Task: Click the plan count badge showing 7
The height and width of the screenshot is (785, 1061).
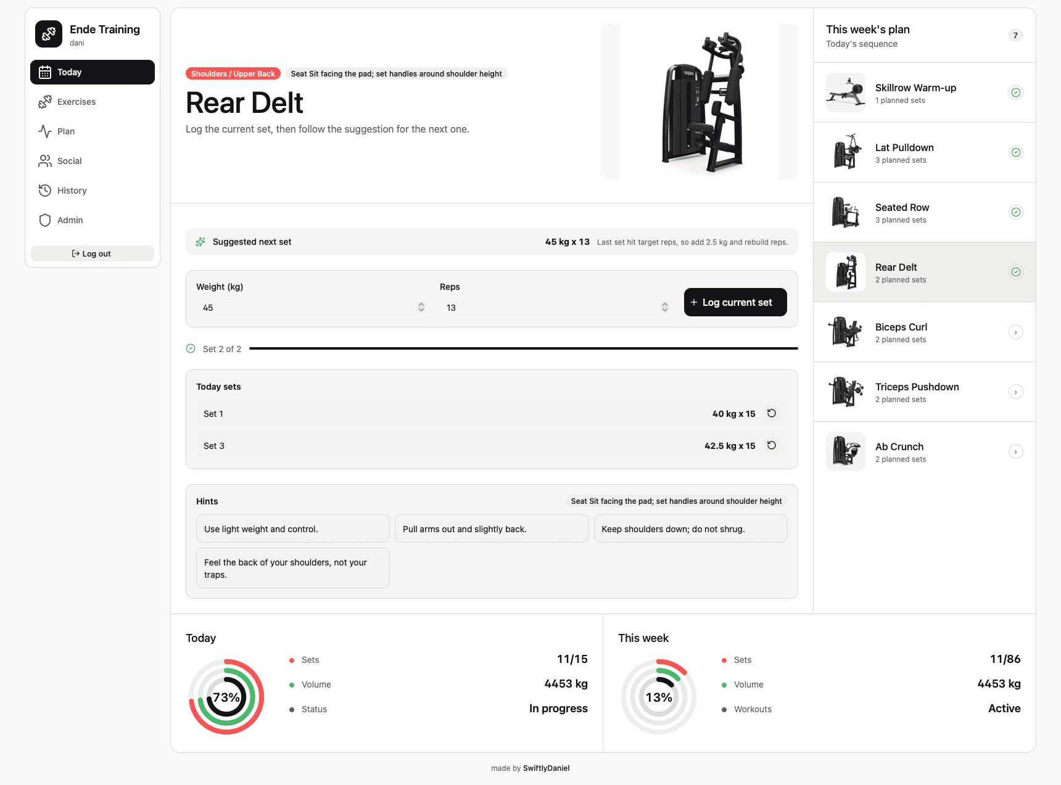Action: coord(1015,35)
